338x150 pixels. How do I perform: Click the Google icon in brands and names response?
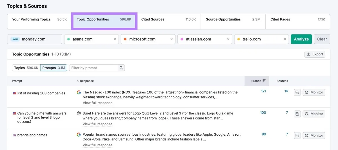[79, 135]
